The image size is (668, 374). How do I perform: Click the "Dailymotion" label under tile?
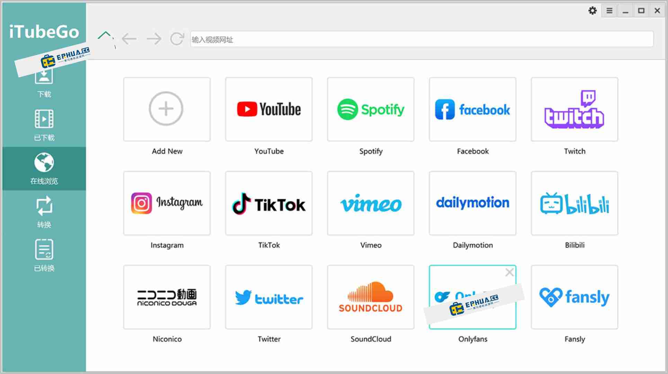(x=473, y=246)
